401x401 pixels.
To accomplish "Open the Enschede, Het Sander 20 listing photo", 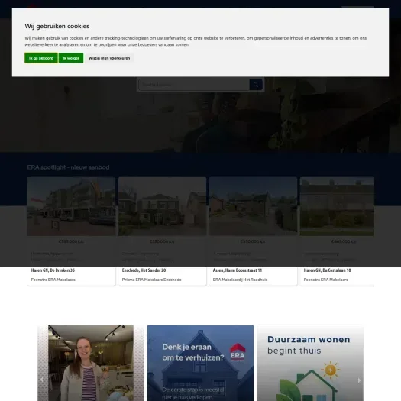I will (x=163, y=206).
